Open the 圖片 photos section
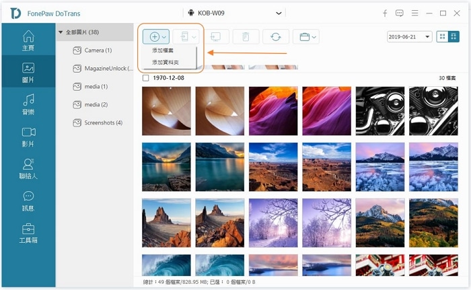 click(x=28, y=73)
